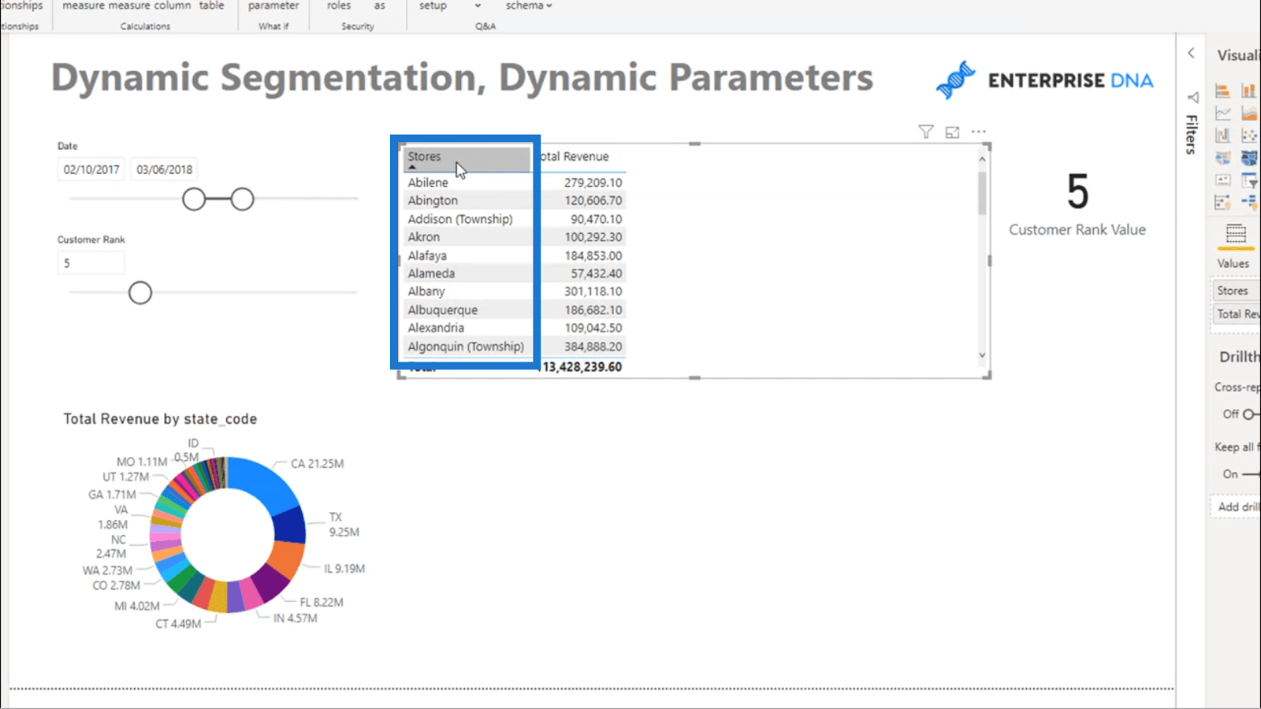
Task: Pick the scatter chart visualization icon
Action: click(x=1249, y=135)
